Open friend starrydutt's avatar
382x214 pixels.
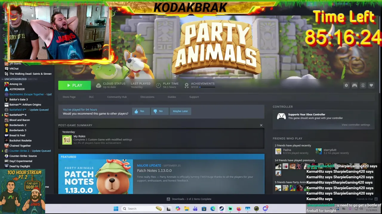coord(319,151)
